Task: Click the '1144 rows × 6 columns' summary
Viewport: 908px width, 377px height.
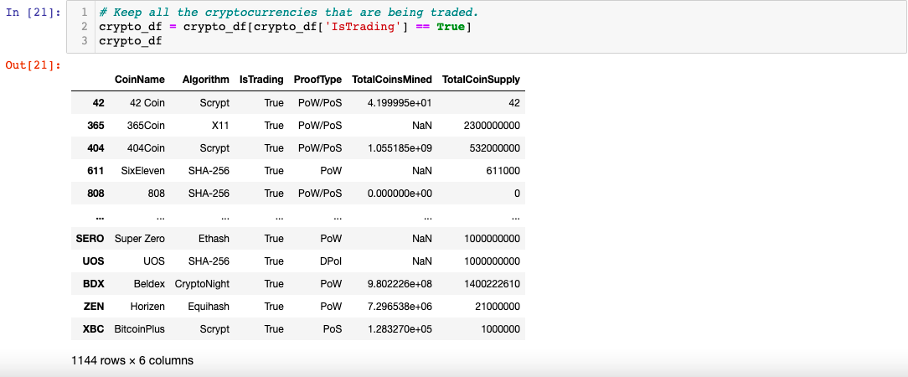Action: pyautogui.click(x=132, y=360)
